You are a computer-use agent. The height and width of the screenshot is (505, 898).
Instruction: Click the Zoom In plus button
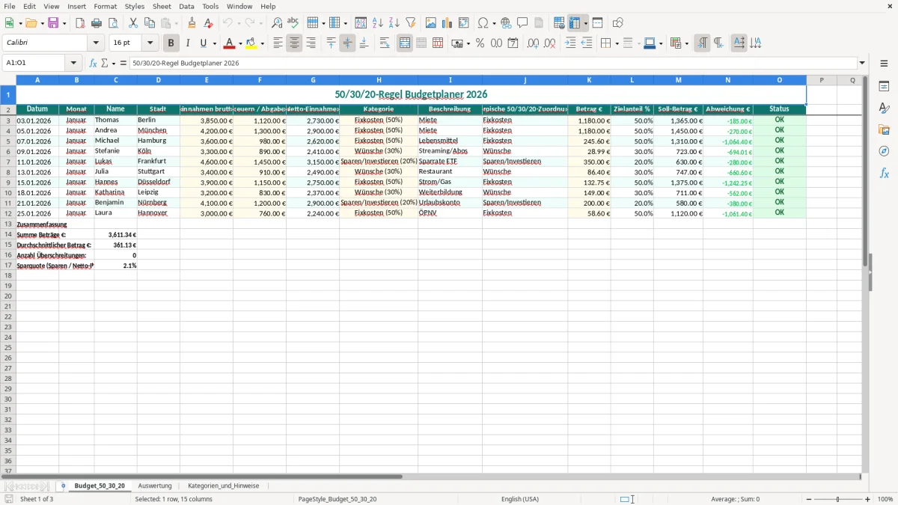pyautogui.click(x=868, y=499)
